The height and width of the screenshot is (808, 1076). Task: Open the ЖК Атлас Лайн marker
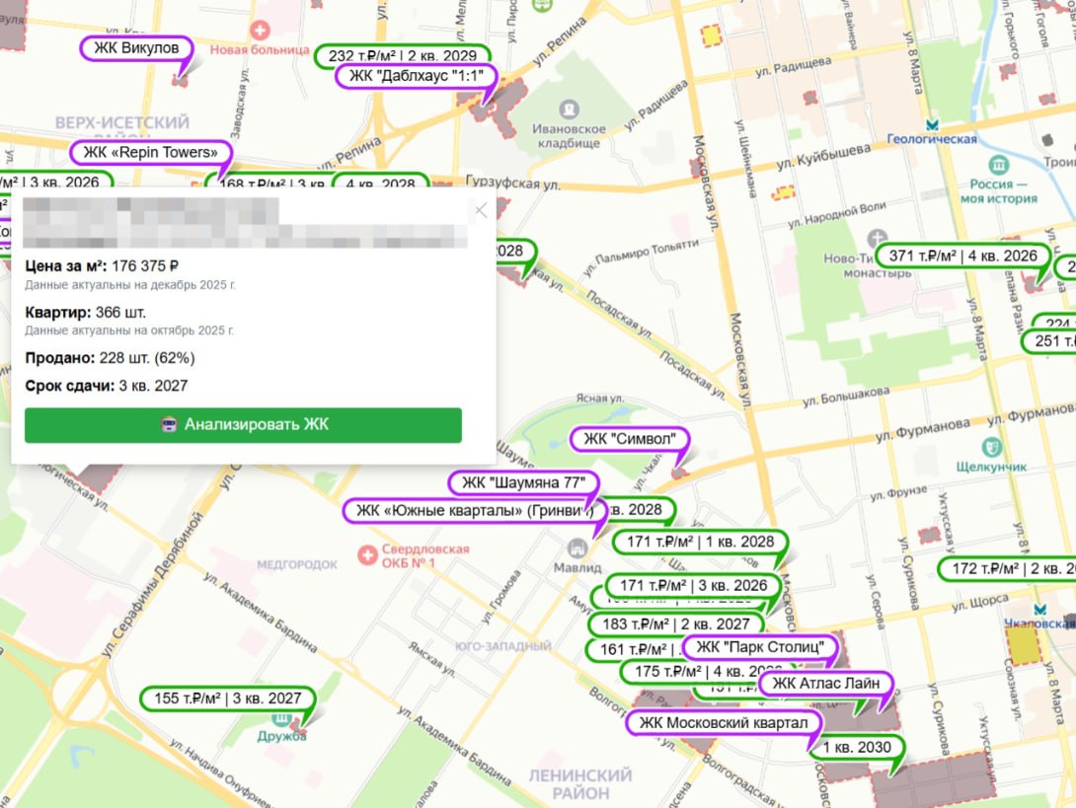click(825, 684)
